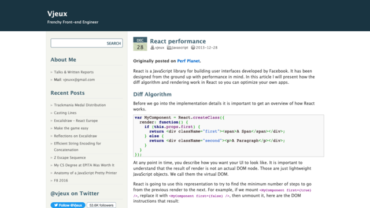Open Talks & Written Reports page

73,72
